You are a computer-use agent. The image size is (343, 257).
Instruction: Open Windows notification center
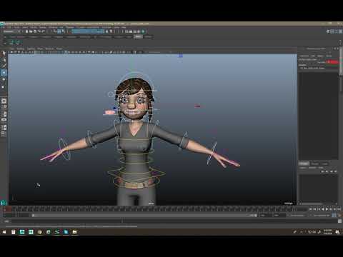pyautogui.click(x=337, y=232)
